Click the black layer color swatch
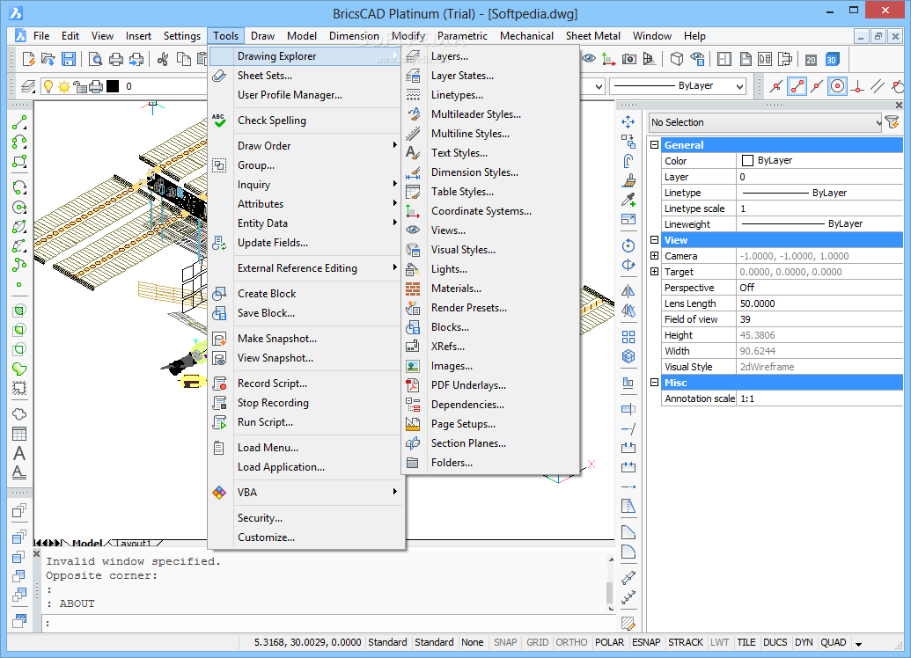Image resolution: width=911 pixels, height=658 pixels. pyautogui.click(x=113, y=86)
